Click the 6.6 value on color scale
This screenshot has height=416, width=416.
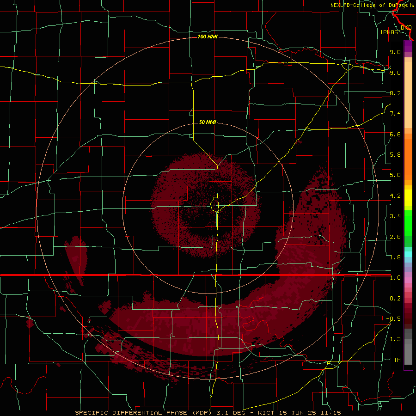pos(395,134)
